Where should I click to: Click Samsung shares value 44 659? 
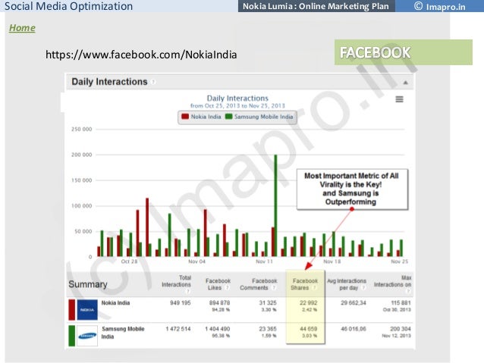click(308, 329)
